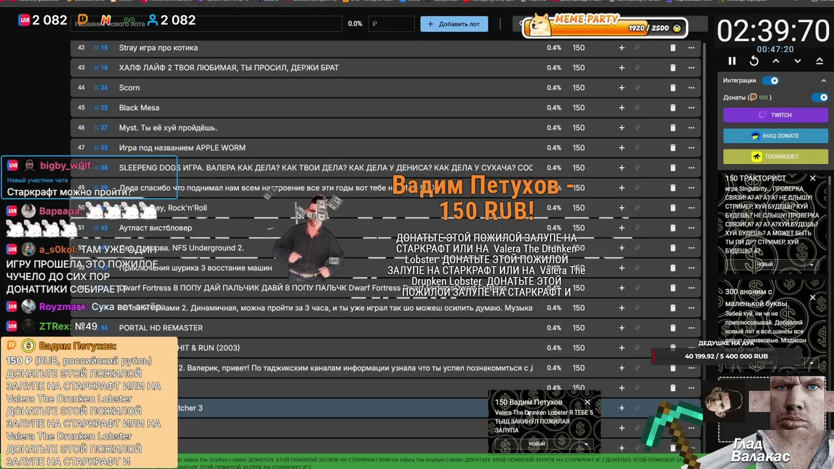Click the 150 amount on Stray row
Screen dimensions: 834x469
579,48
